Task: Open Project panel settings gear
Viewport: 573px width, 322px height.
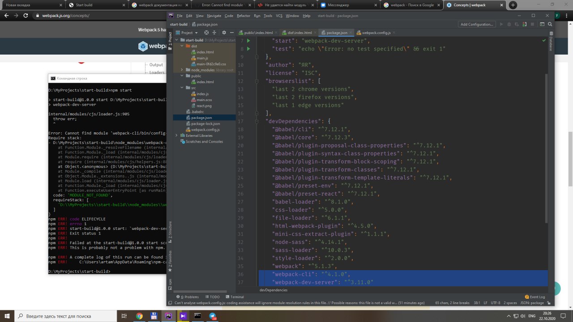Action: click(x=224, y=33)
